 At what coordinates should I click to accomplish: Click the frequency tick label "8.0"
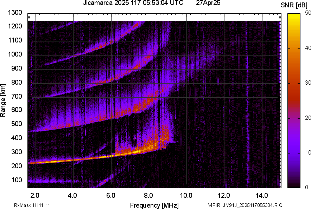[x=148, y=196]
